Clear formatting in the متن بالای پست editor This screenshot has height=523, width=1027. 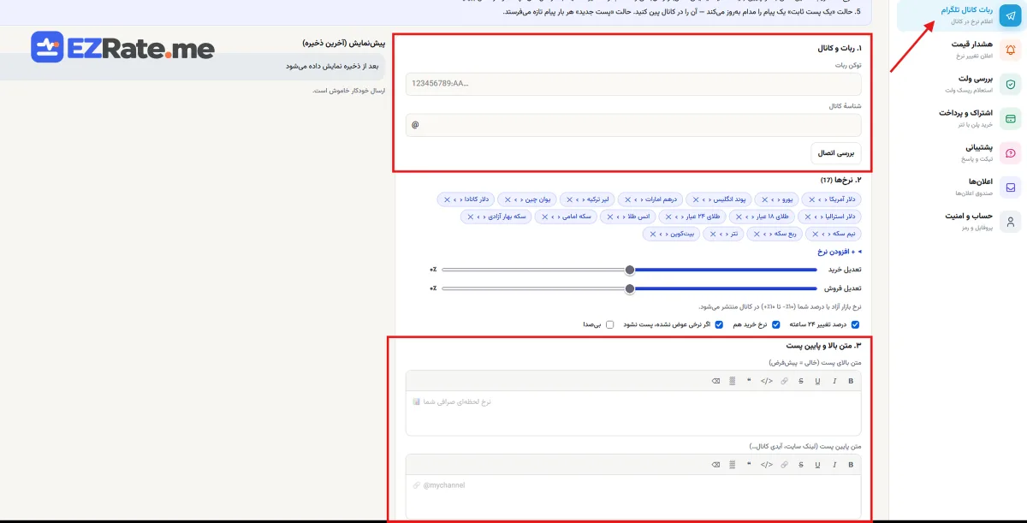click(x=715, y=381)
